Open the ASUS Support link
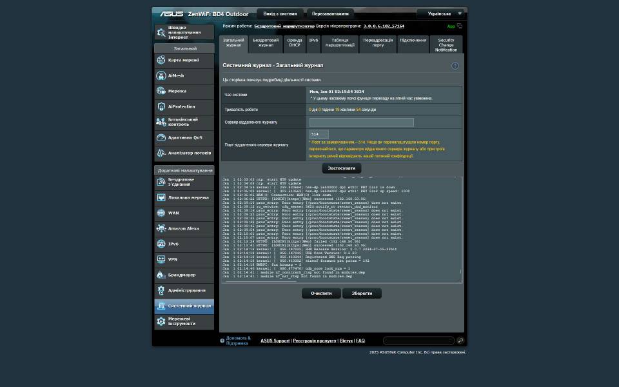This screenshot has height=387, width=619. (x=275, y=341)
